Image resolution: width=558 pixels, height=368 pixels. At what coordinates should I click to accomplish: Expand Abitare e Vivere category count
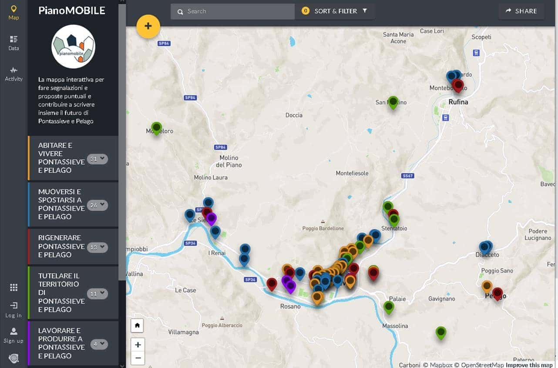[x=97, y=159]
